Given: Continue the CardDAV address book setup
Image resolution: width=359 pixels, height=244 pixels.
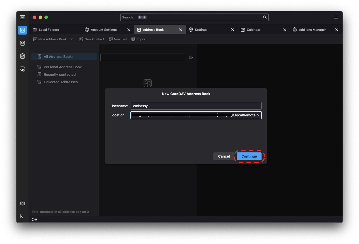Looking at the screenshot, I should (249, 156).
